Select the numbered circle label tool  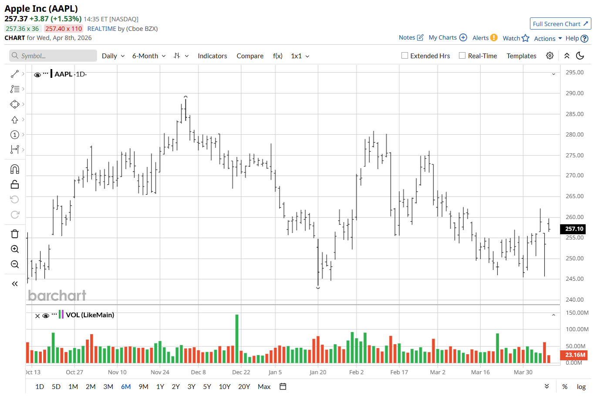(15, 135)
